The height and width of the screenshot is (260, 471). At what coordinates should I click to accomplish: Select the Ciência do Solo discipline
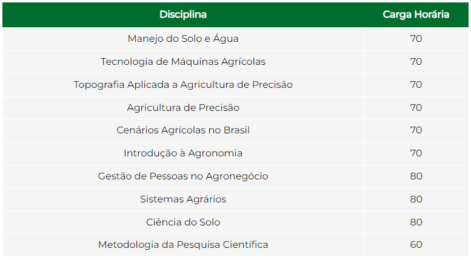(x=183, y=222)
